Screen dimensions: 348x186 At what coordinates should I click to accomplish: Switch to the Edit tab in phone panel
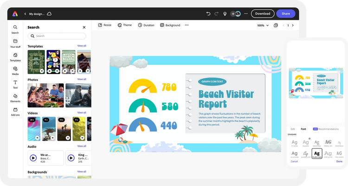293,129
